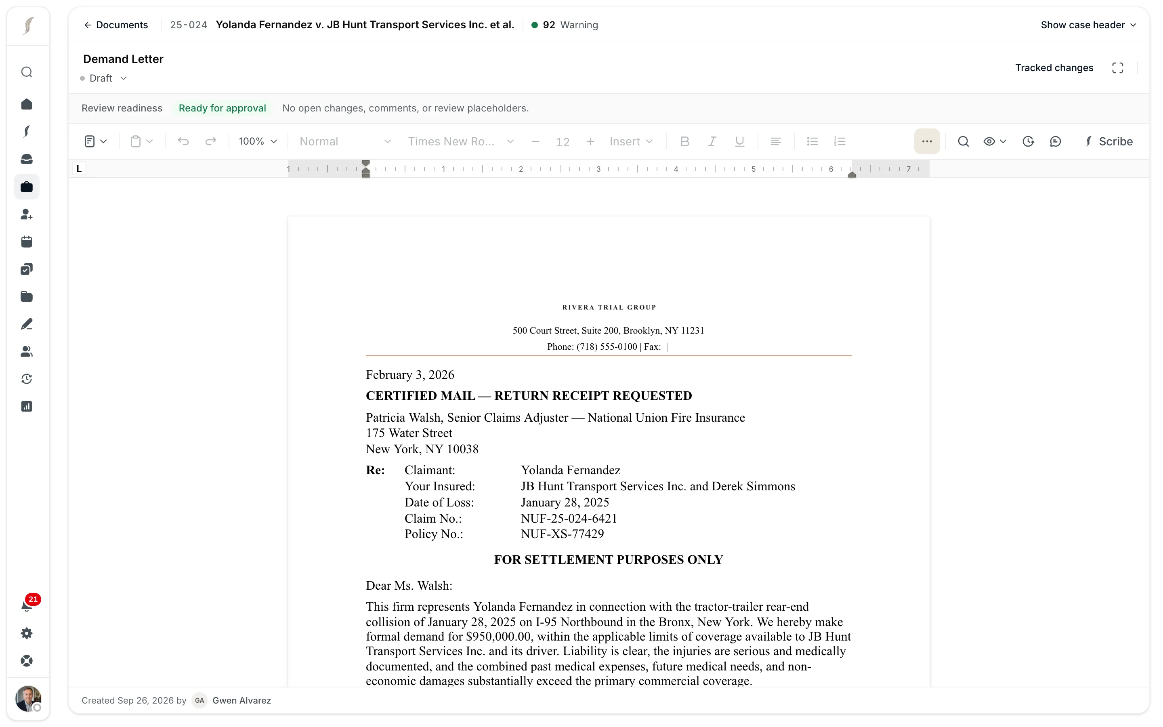Image resolution: width=1163 pixels, height=727 pixels.
Task: Open the Times New Roman font dropdown
Action: [461, 141]
